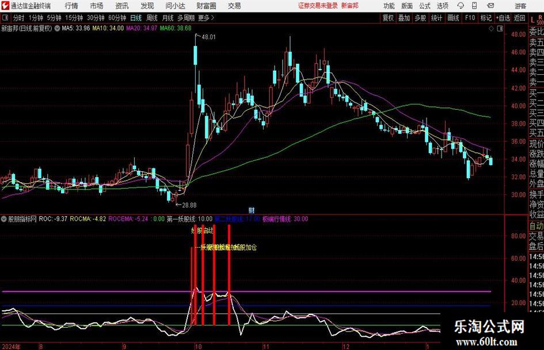Select the 周线 weekly period tab

pos(152,18)
